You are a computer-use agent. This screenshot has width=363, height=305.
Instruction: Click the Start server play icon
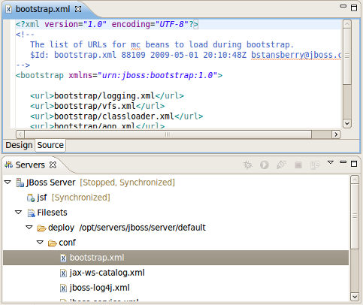point(265,165)
